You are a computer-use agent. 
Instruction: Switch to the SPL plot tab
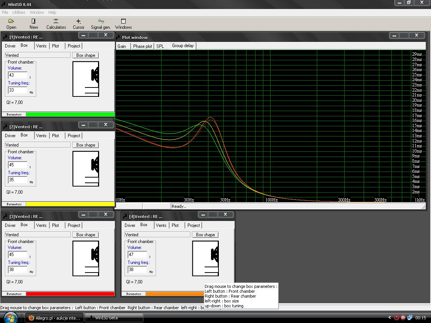160,46
